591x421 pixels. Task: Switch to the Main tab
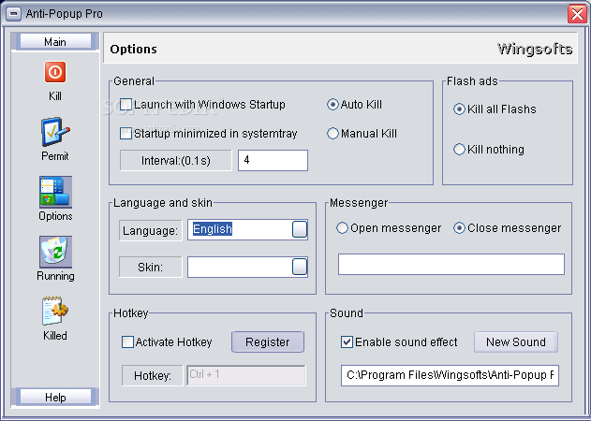point(55,41)
